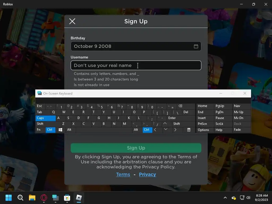Click the Q key
Viewport: 272px width, 204px height.
[x=56, y=112]
